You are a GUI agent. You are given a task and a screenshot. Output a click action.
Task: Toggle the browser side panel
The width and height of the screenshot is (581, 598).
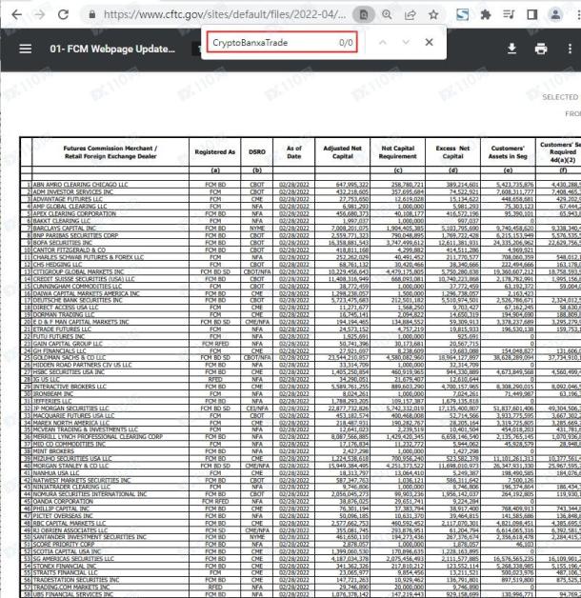point(532,15)
